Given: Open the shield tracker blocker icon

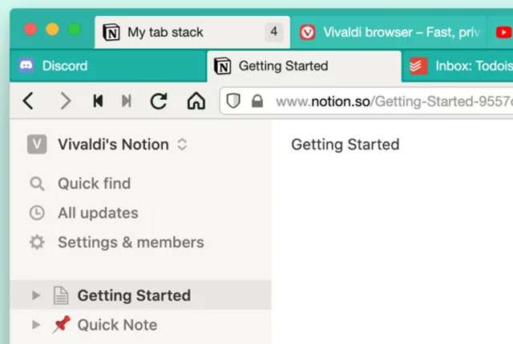Looking at the screenshot, I should pyautogui.click(x=233, y=102).
